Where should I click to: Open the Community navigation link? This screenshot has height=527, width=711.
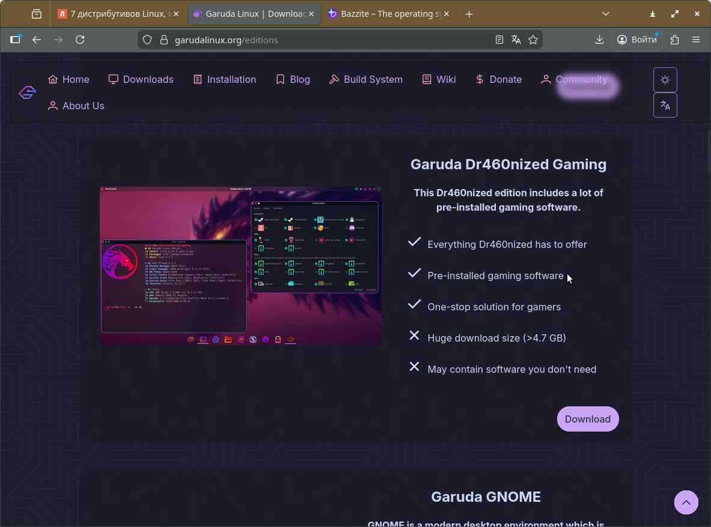574,79
